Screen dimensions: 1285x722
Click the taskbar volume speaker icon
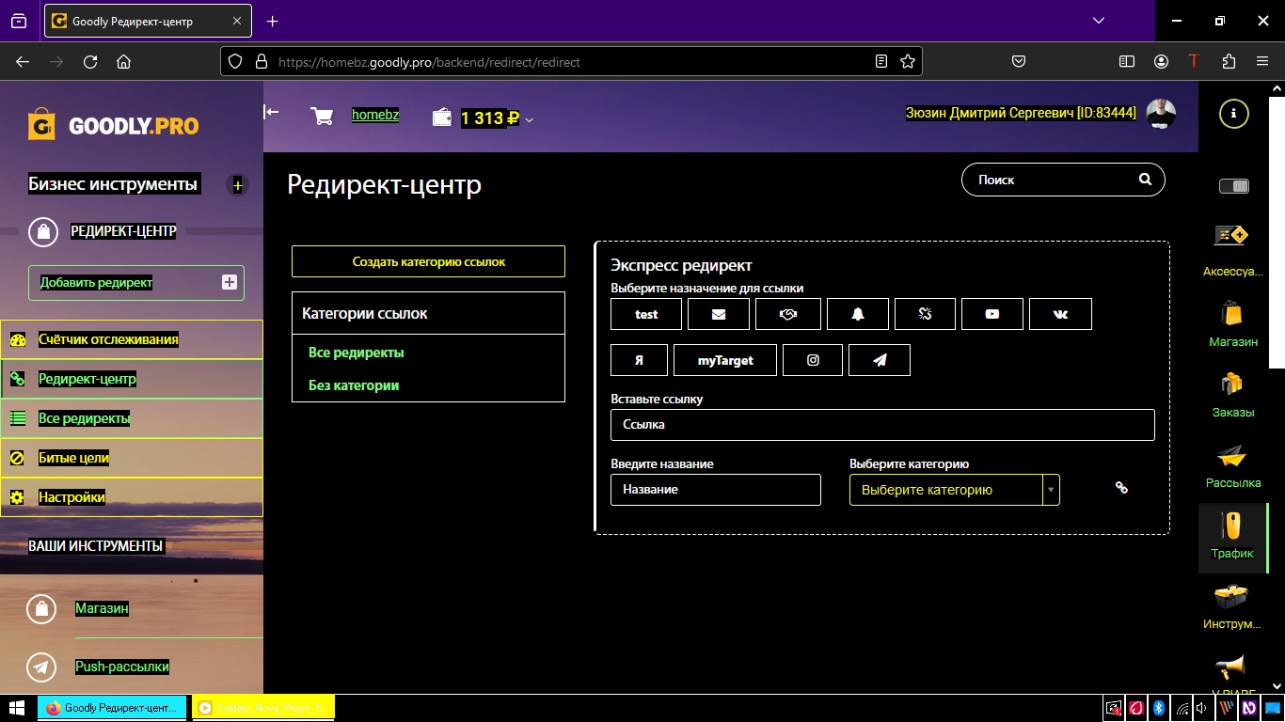click(1202, 708)
